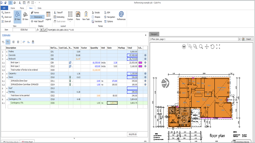Screen dimensions: 255x143
Task: Click the Insert button
Action: point(247,39)
